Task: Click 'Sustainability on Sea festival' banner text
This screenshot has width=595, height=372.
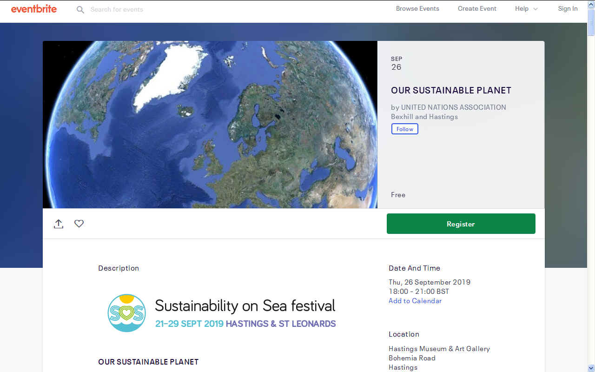Action: pos(245,306)
